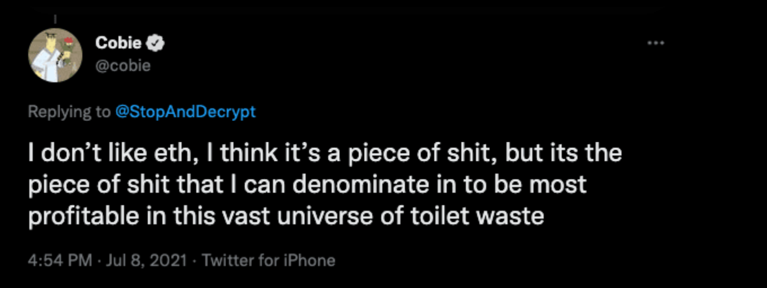Open Cobie's cartoon profile avatar
The image size is (767, 288).
[x=55, y=56]
